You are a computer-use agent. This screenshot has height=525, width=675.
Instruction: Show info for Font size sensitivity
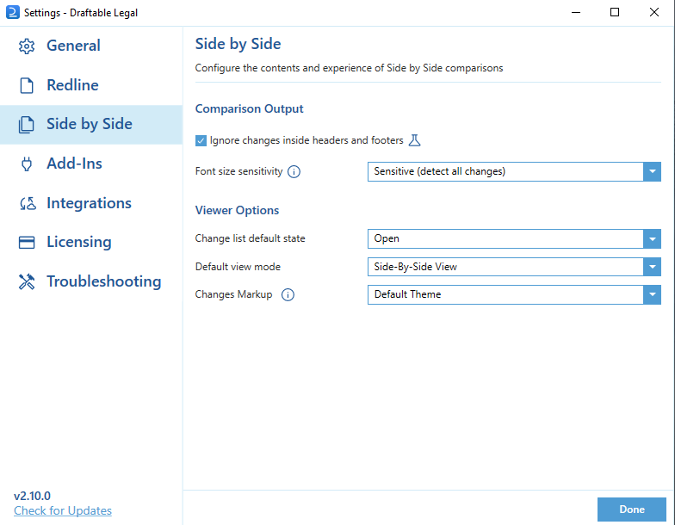(x=294, y=172)
